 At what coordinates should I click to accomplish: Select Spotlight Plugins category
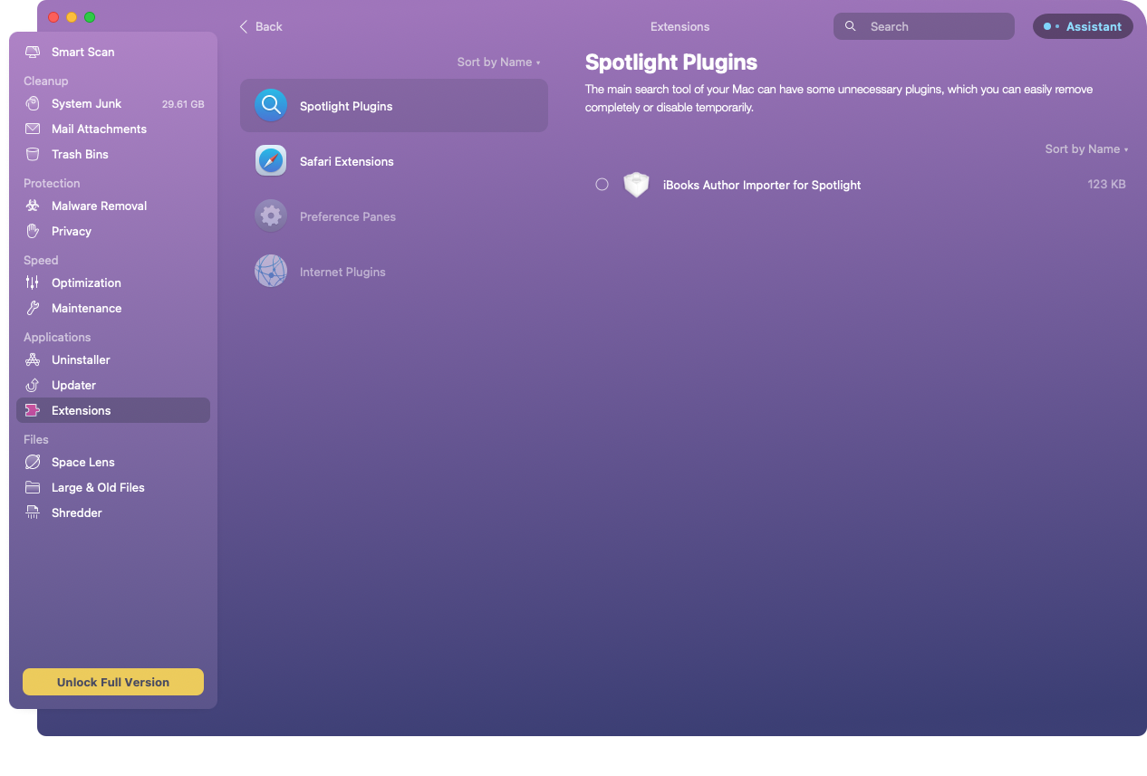coord(394,106)
